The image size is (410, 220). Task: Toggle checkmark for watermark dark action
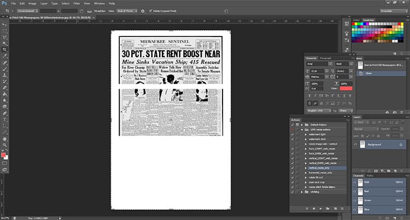[292, 139]
